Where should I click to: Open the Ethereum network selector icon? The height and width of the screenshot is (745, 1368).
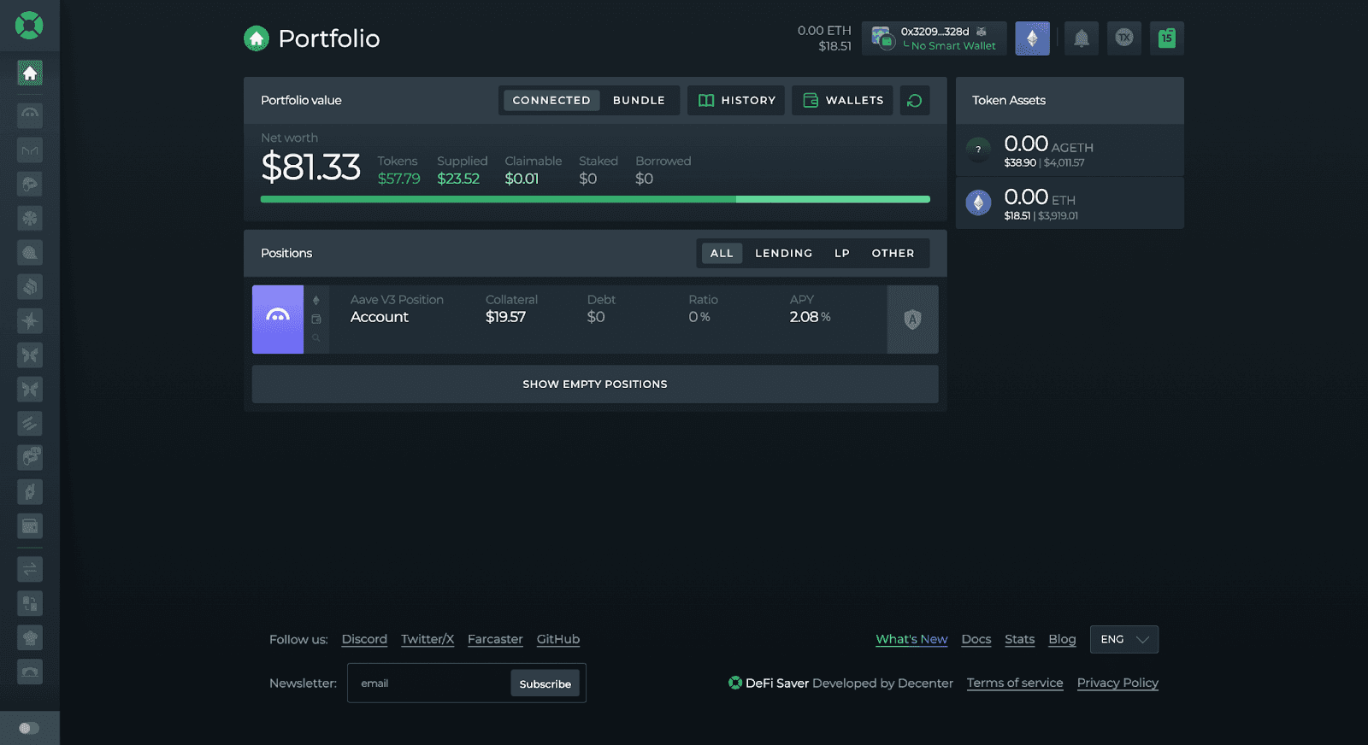[1032, 38]
